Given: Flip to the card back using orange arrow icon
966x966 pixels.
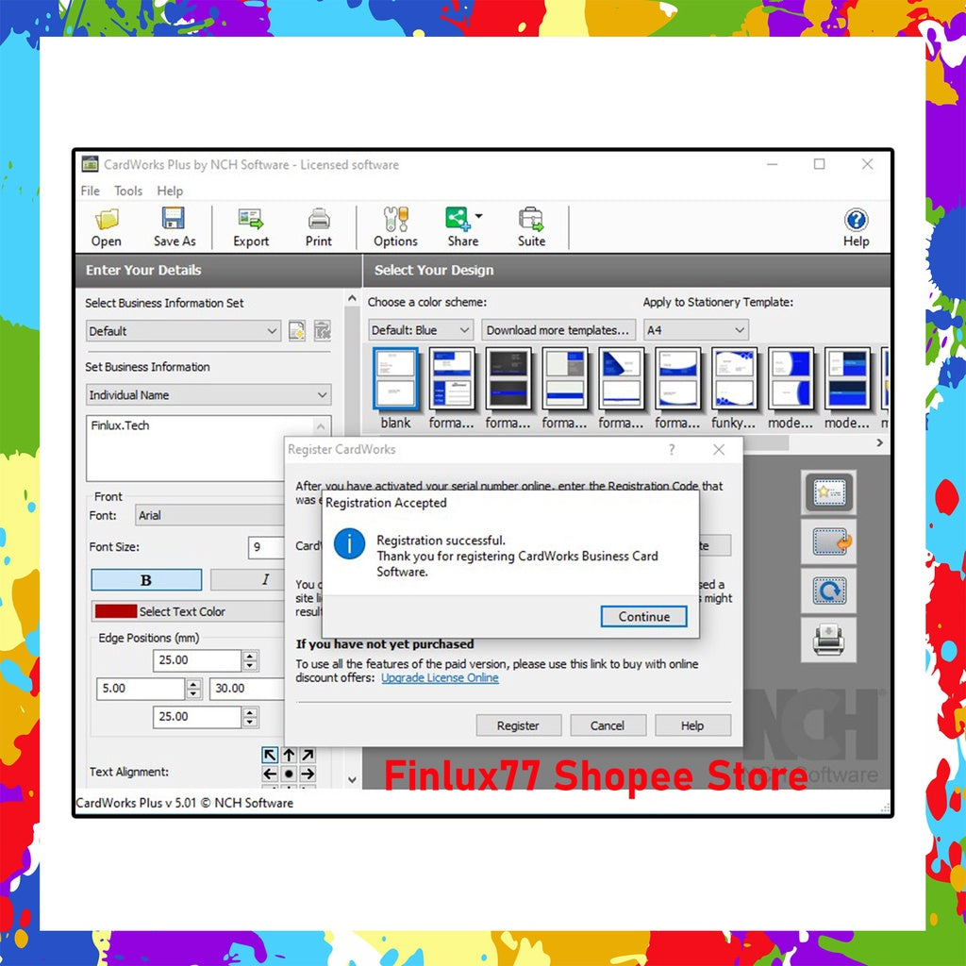Looking at the screenshot, I should pos(828,541).
